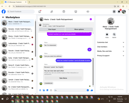This screenshot has width=129, height=103.
Task: Click the message 3366886560
Action: click(48, 83)
